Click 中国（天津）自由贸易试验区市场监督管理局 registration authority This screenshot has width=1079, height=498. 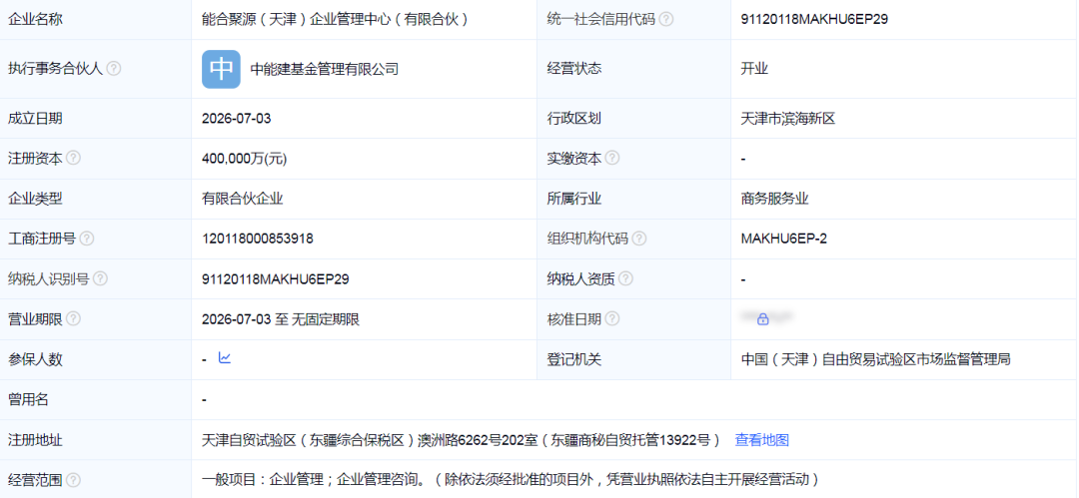click(x=875, y=359)
